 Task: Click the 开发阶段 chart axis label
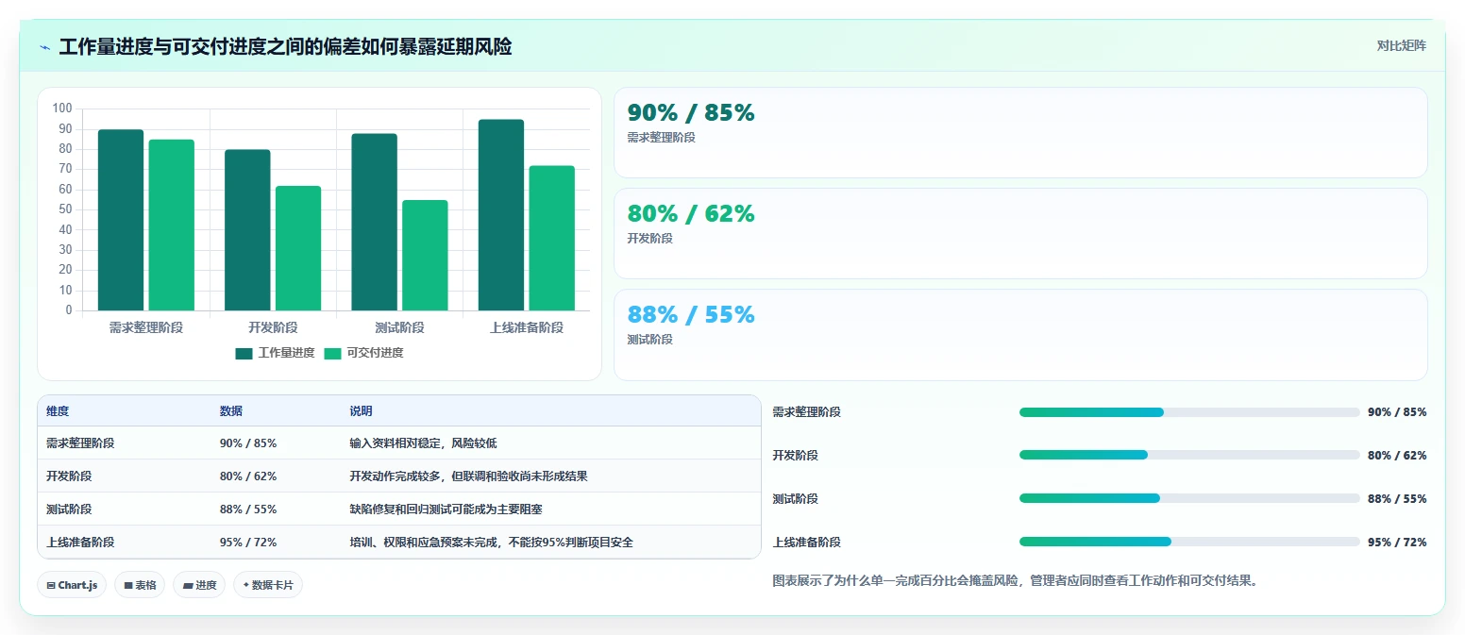(273, 327)
